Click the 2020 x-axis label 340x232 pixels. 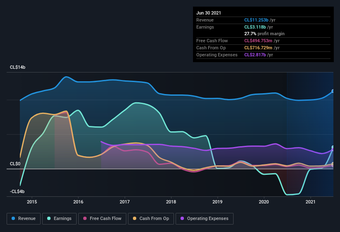pyautogui.click(x=264, y=202)
